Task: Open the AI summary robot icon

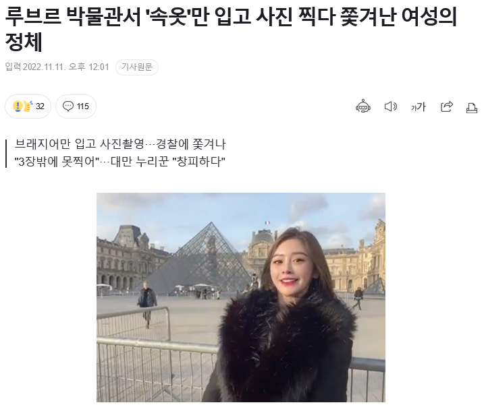Action: click(363, 106)
